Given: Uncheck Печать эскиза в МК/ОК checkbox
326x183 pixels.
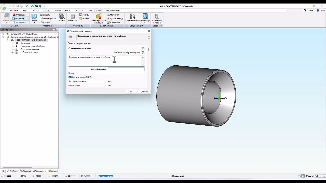Looking at the screenshot, I should point(70,77).
